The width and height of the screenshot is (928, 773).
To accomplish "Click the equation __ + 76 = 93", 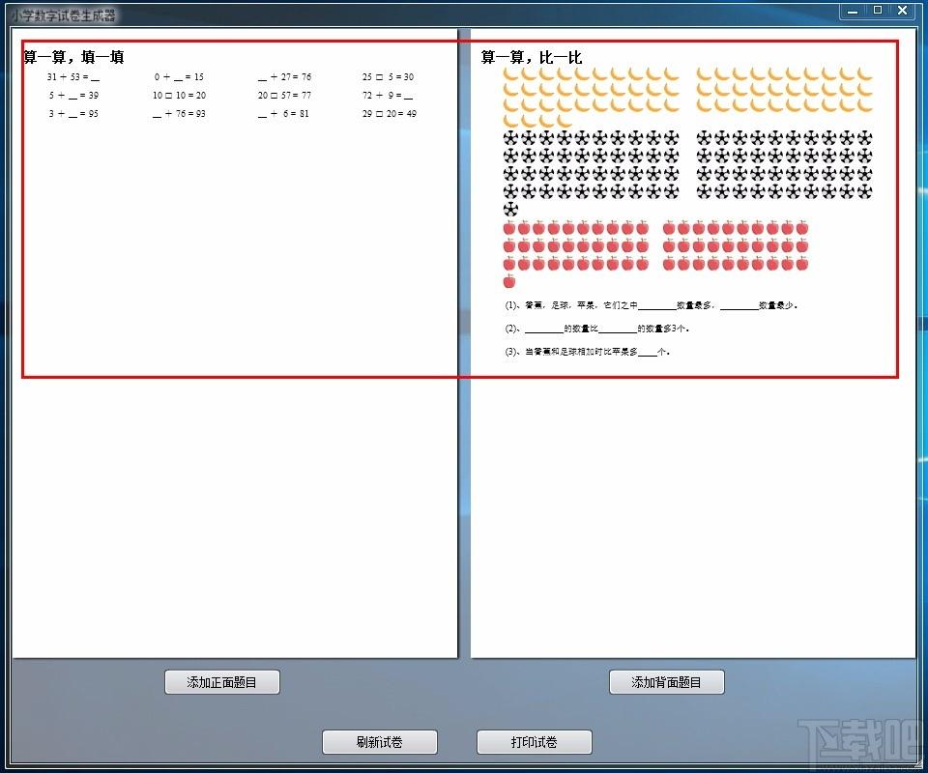I will (x=180, y=114).
